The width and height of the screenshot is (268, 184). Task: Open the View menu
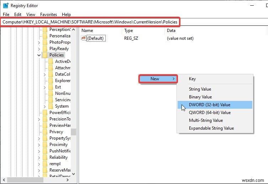[31, 15]
